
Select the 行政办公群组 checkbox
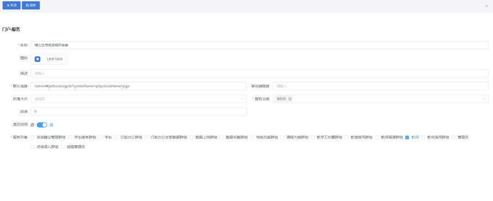[x=116, y=137]
